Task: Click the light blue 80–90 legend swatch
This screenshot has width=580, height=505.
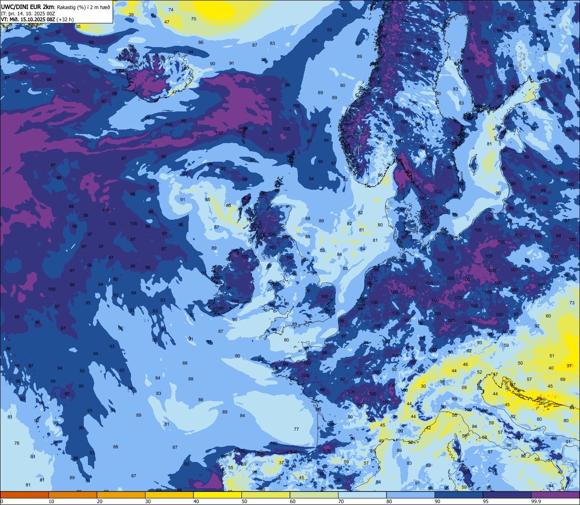Action: 411,495
